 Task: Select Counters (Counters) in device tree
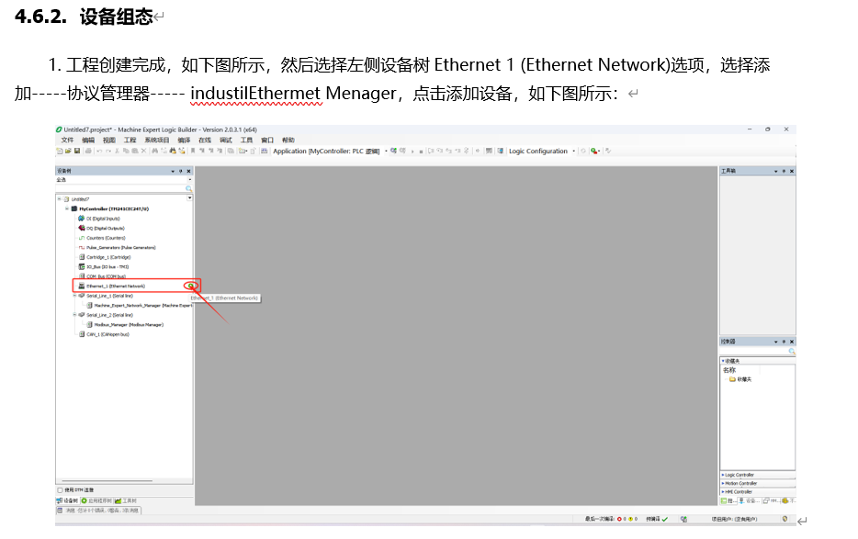coord(107,238)
